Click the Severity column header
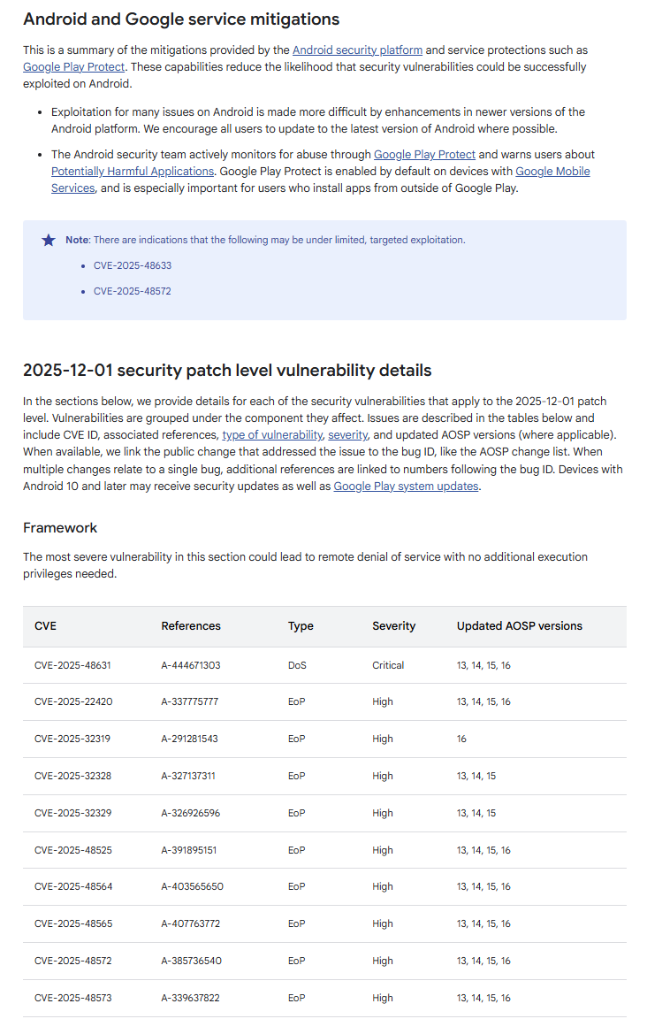 coord(393,626)
